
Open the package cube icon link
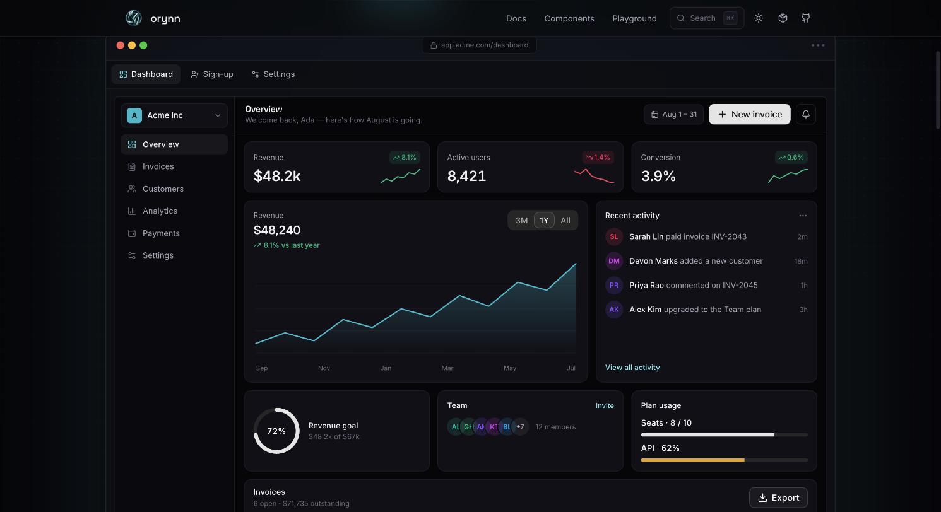click(783, 18)
